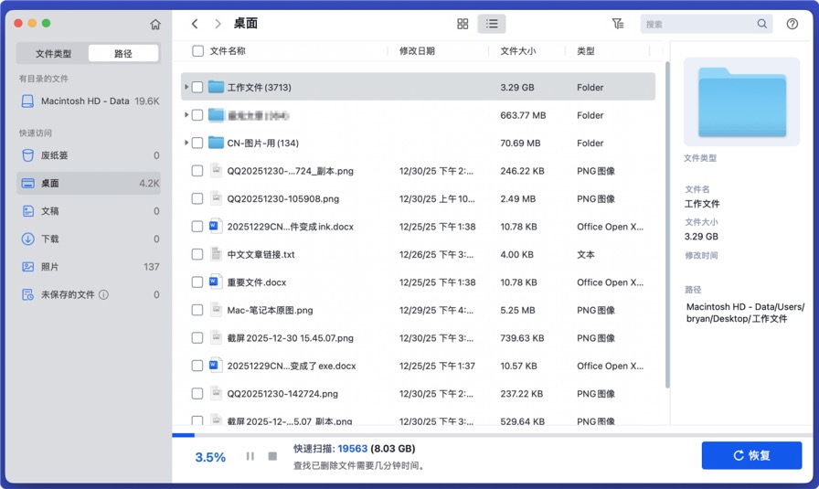Open 未保存的文件 in quick access
Viewport: 819px width, 489px height.
[x=90, y=294]
